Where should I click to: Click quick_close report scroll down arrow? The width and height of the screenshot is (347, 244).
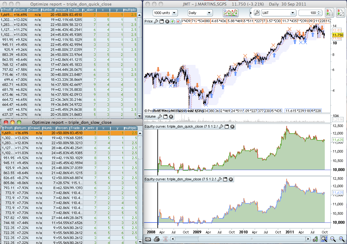tap(140, 116)
